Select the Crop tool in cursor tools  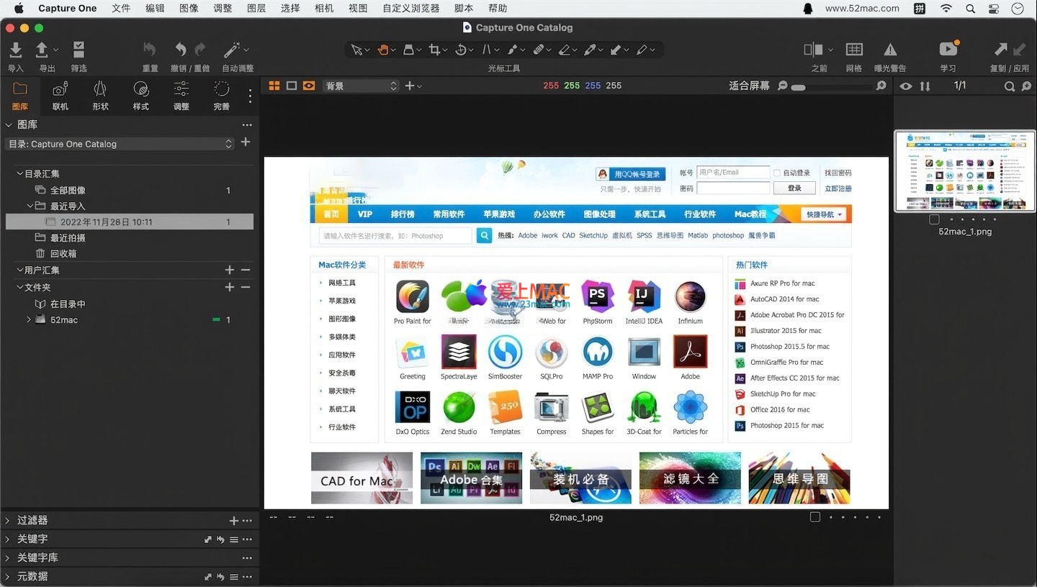click(434, 50)
